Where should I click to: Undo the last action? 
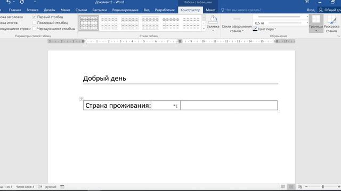point(9,2)
